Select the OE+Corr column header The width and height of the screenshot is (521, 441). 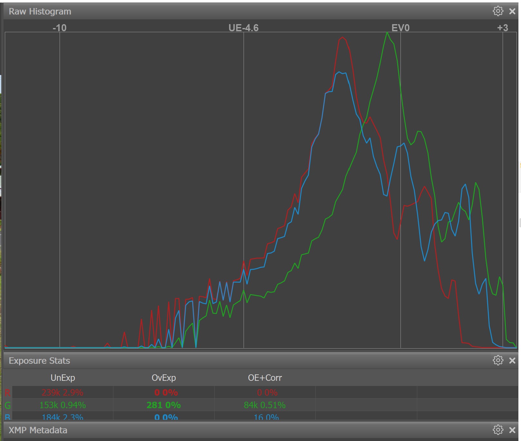pos(265,378)
